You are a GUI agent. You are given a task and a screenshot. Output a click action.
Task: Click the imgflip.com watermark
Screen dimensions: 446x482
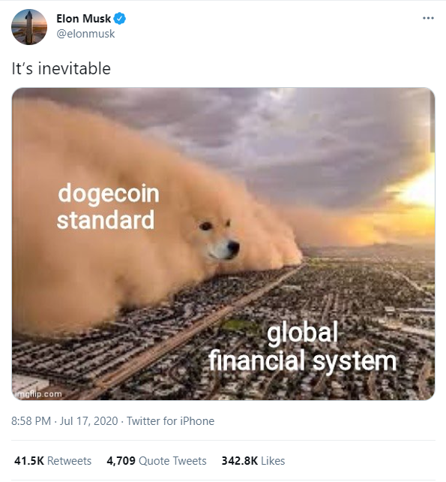(37, 394)
